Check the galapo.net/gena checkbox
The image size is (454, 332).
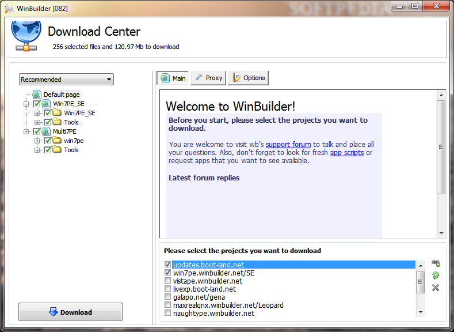click(167, 297)
